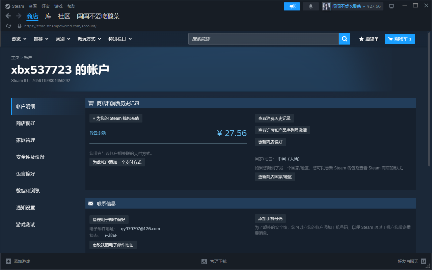This screenshot has height=270, width=432.
Task: Open wishlist 愿望单 star link
Action: (369, 39)
